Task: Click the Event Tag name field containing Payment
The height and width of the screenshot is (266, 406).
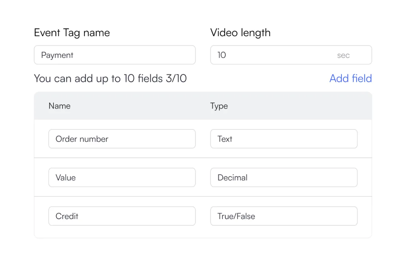Action: (x=115, y=55)
